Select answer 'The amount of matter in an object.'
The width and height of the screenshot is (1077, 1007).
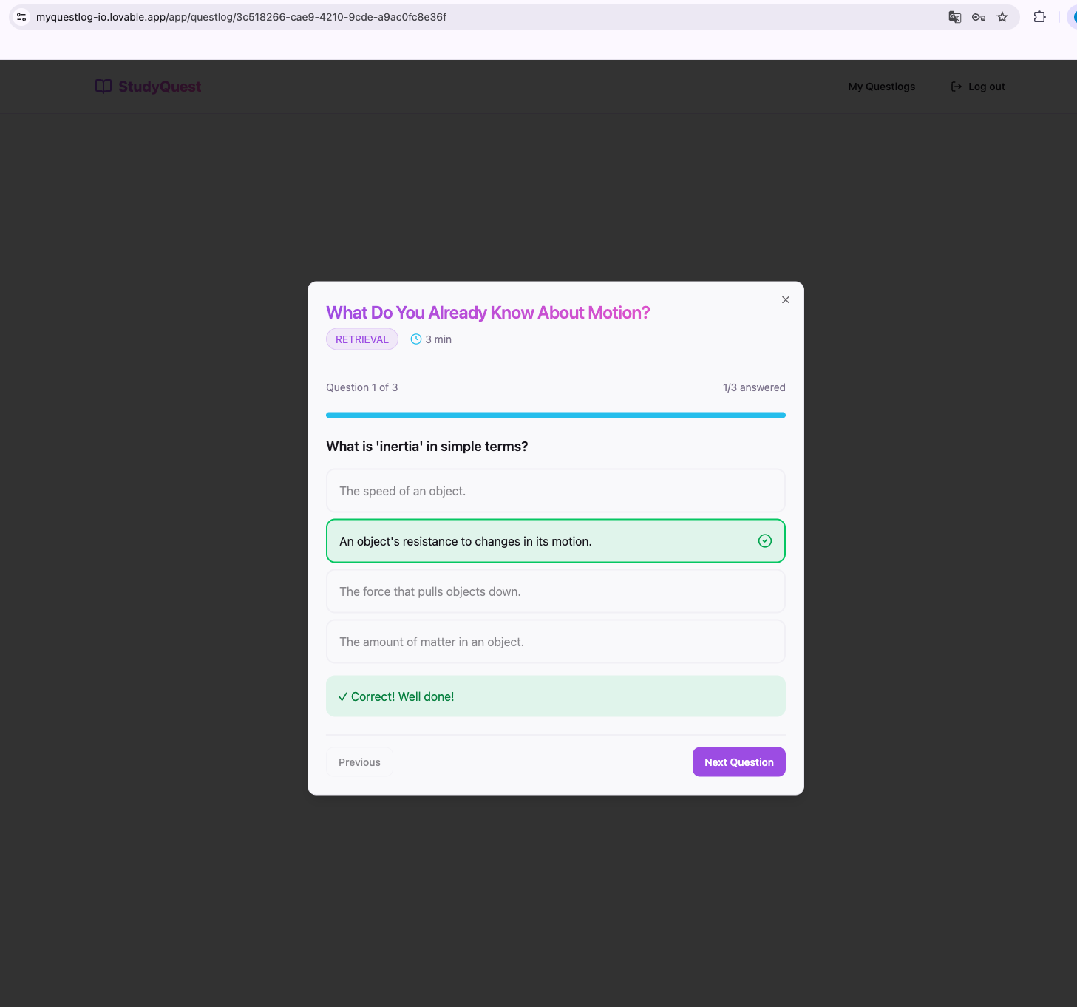pos(556,642)
